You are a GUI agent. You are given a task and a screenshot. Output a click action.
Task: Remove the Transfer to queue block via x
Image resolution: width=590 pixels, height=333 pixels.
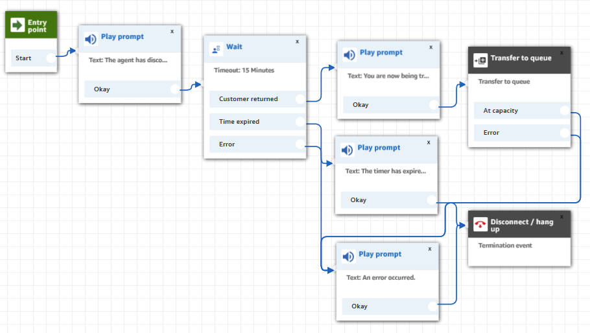point(561,52)
